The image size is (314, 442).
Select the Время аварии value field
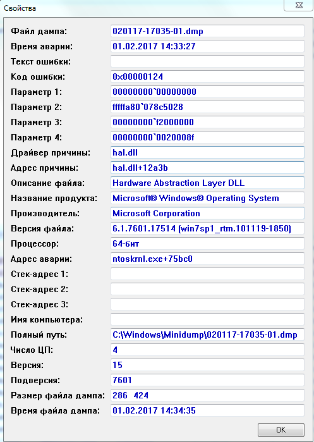[x=208, y=46]
